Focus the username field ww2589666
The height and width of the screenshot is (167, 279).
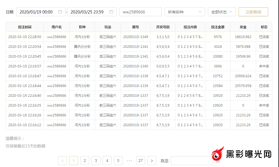click(140, 12)
